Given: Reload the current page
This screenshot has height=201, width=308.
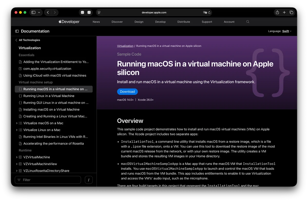Looking at the screenshot, I should pyautogui.click(x=209, y=12).
